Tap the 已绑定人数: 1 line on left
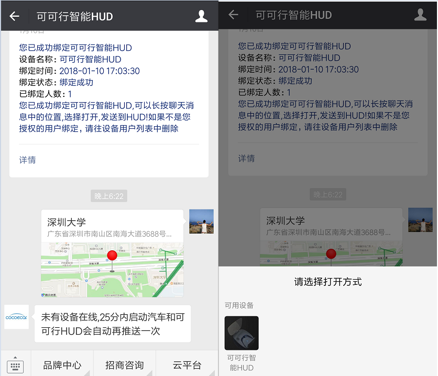Viewport: 438px width, 376px height. pyautogui.click(x=46, y=94)
